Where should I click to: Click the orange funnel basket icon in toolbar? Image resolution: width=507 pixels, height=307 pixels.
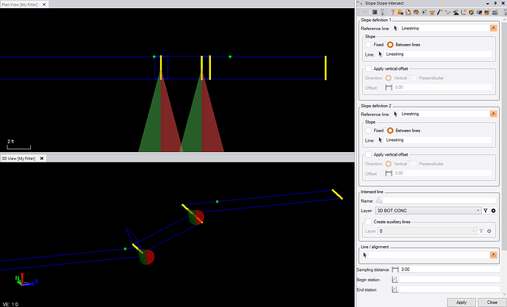(432, 12)
